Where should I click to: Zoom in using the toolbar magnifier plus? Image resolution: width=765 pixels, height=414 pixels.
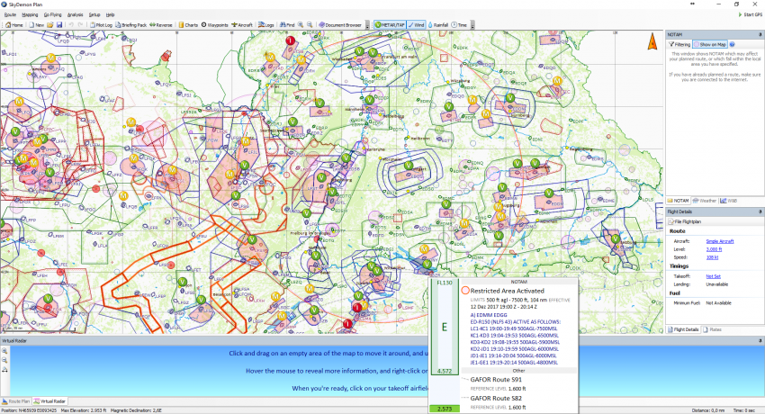pos(301,25)
